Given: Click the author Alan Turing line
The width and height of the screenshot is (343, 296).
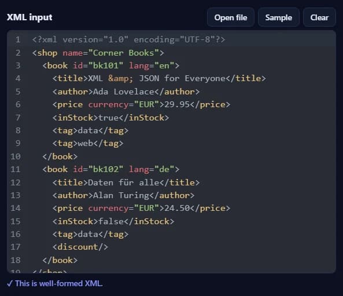Looking at the screenshot, I should click(x=123, y=195).
